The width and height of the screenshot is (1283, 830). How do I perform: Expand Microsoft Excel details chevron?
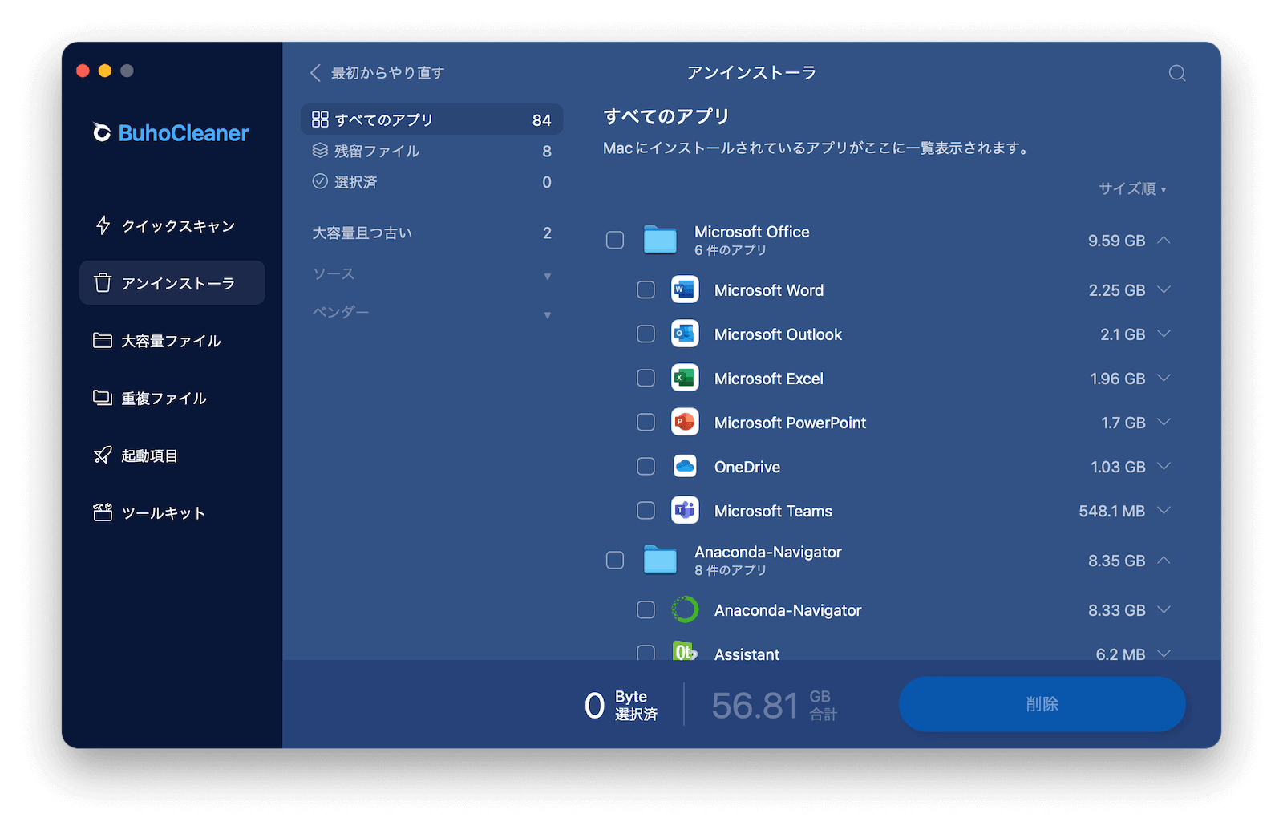(1164, 378)
